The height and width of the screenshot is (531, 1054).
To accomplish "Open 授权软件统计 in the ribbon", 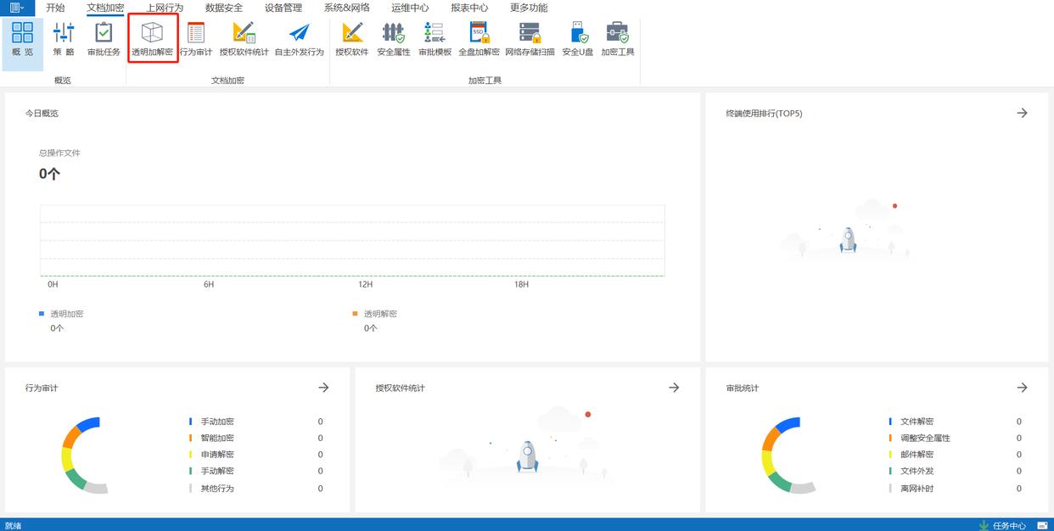I will click(x=244, y=39).
